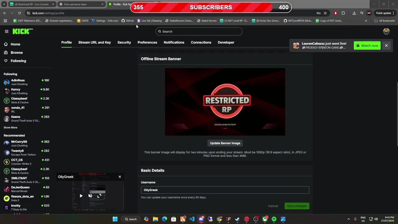Open Discord from the taskbar
This screenshot has height=224, width=398.
click(x=201, y=219)
